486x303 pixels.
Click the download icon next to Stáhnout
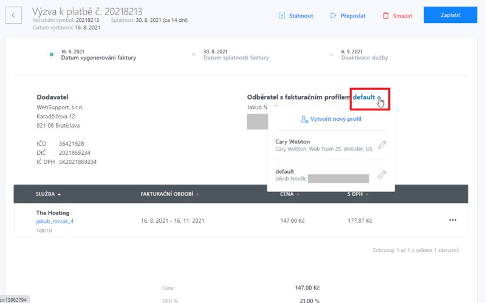click(282, 16)
